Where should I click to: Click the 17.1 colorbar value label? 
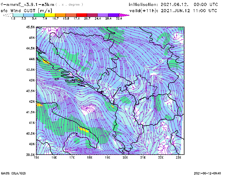click(x=77, y=18)
